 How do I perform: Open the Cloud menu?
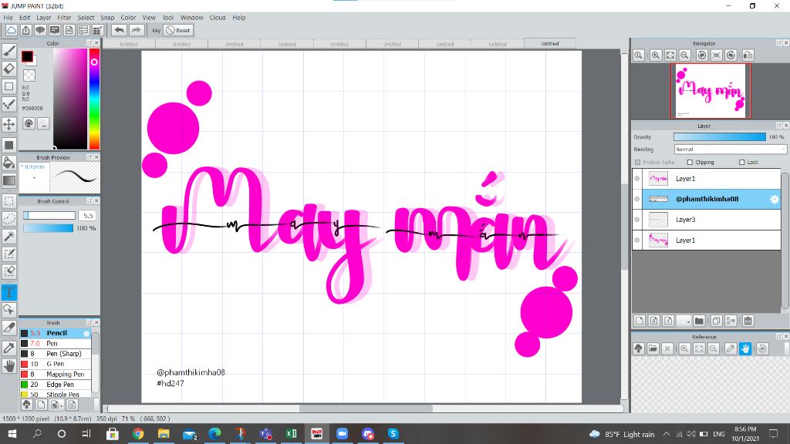[218, 18]
